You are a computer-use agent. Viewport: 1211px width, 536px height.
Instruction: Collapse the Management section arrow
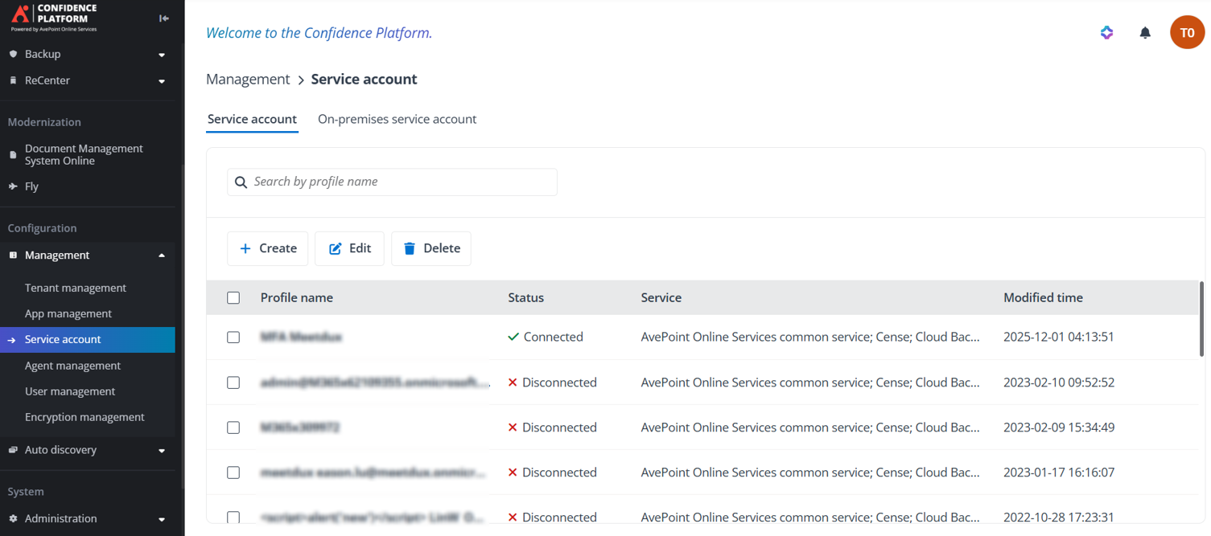click(x=162, y=256)
